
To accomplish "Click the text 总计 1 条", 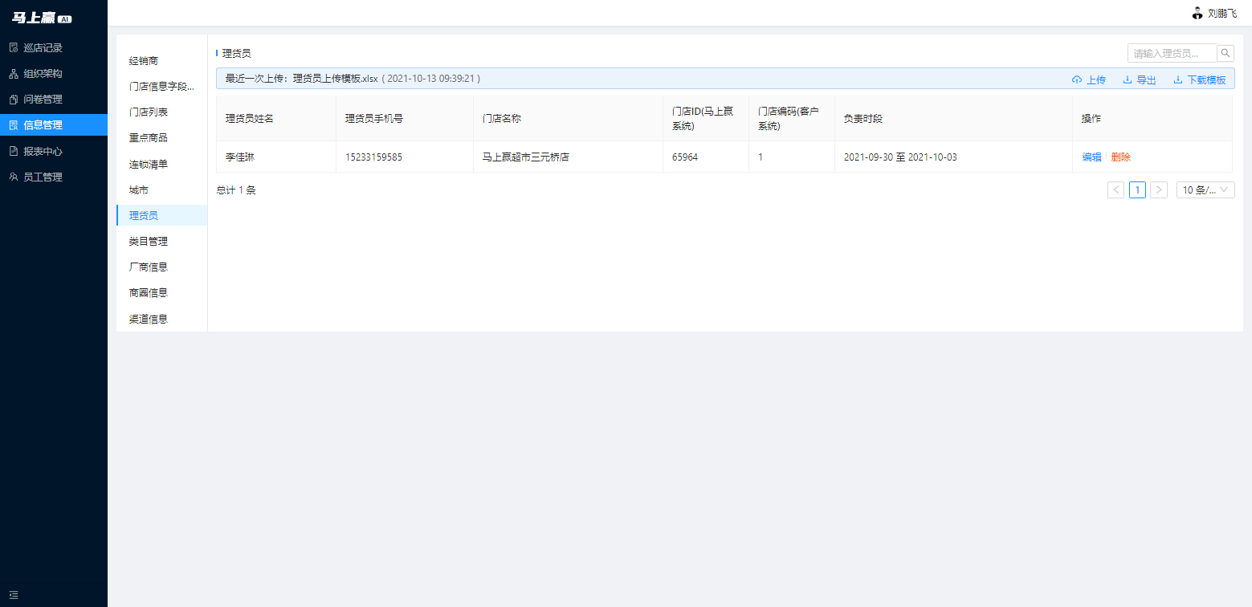I will tap(236, 190).
